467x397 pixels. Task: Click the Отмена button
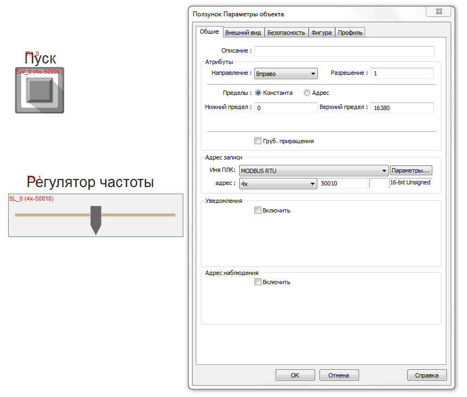tap(338, 375)
